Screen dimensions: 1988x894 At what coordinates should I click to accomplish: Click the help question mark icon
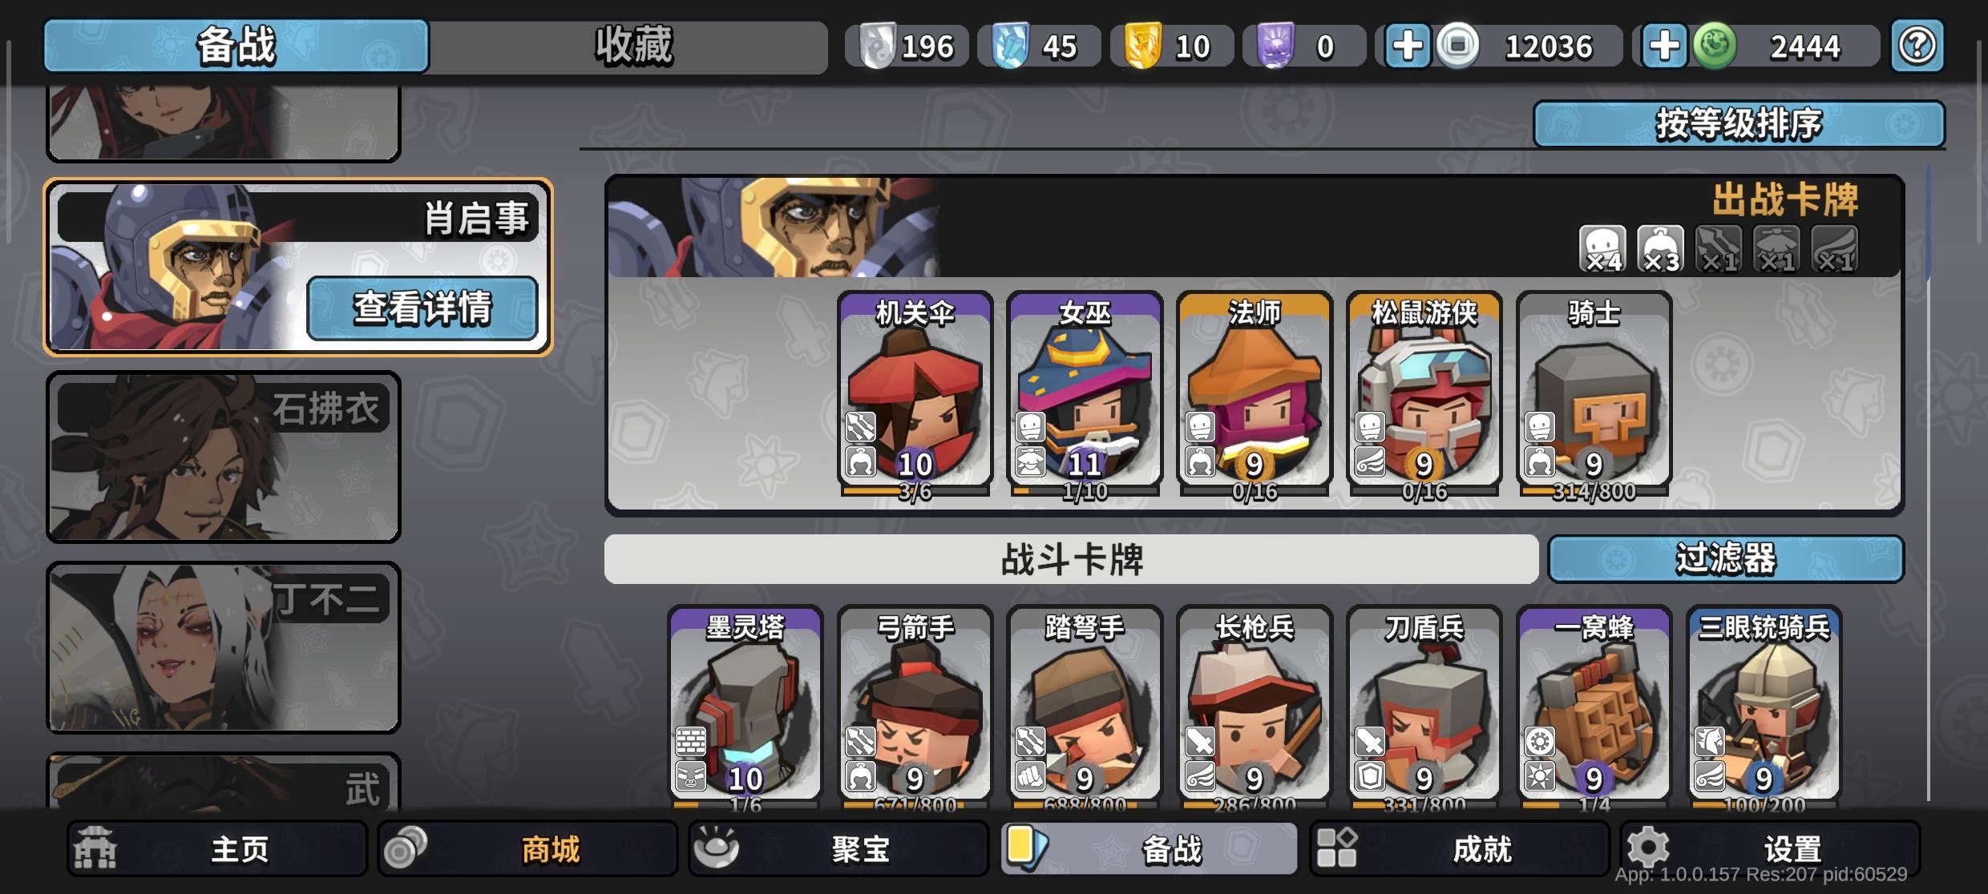click(x=1917, y=46)
